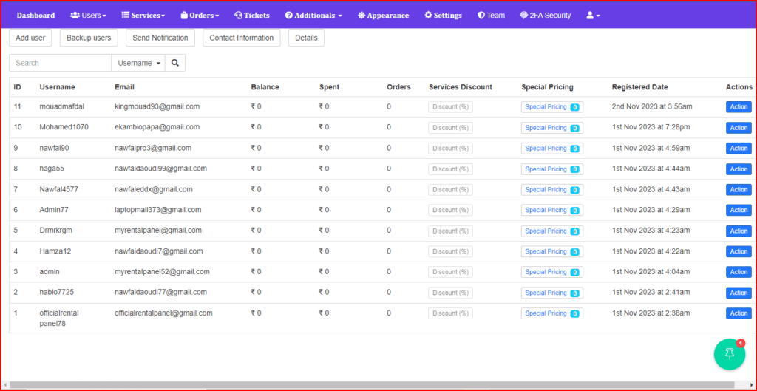The image size is (757, 391).
Task: Click the Add user button
Action: click(30, 38)
